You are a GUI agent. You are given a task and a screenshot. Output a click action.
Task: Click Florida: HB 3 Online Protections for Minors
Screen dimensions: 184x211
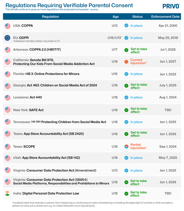(x=46, y=74)
